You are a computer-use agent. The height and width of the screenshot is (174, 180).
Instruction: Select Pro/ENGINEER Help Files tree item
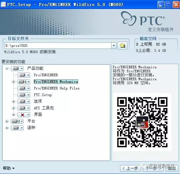pos(57,88)
